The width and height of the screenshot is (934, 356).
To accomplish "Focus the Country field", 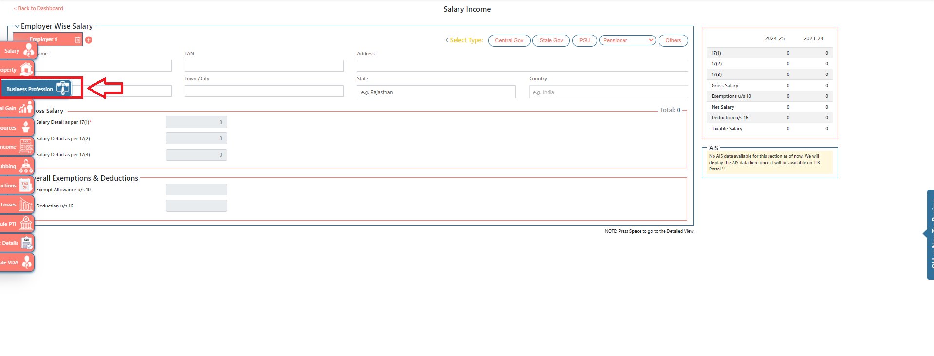I will [x=608, y=92].
